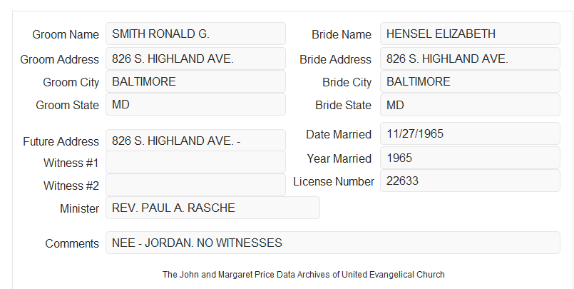The width and height of the screenshot is (574, 289).
Task: Click the Year Married field showing 1965
Action: click(470, 158)
